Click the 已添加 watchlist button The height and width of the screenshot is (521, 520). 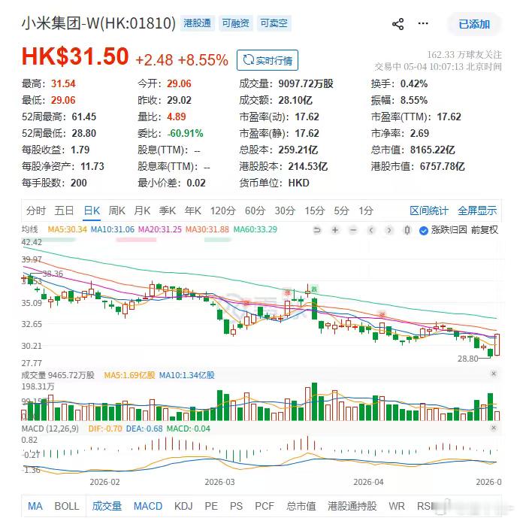[474, 24]
